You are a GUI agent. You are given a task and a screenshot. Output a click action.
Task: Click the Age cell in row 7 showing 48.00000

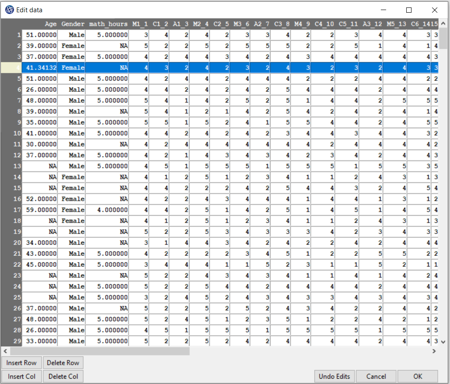coord(39,100)
